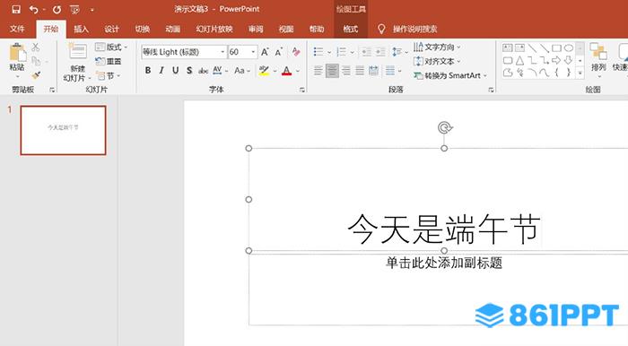The width and height of the screenshot is (628, 346).
Task: Redo the last action
Action: click(57, 9)
